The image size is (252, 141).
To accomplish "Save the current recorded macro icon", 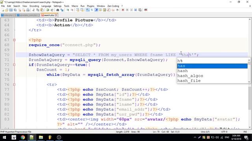I will 140,10.
